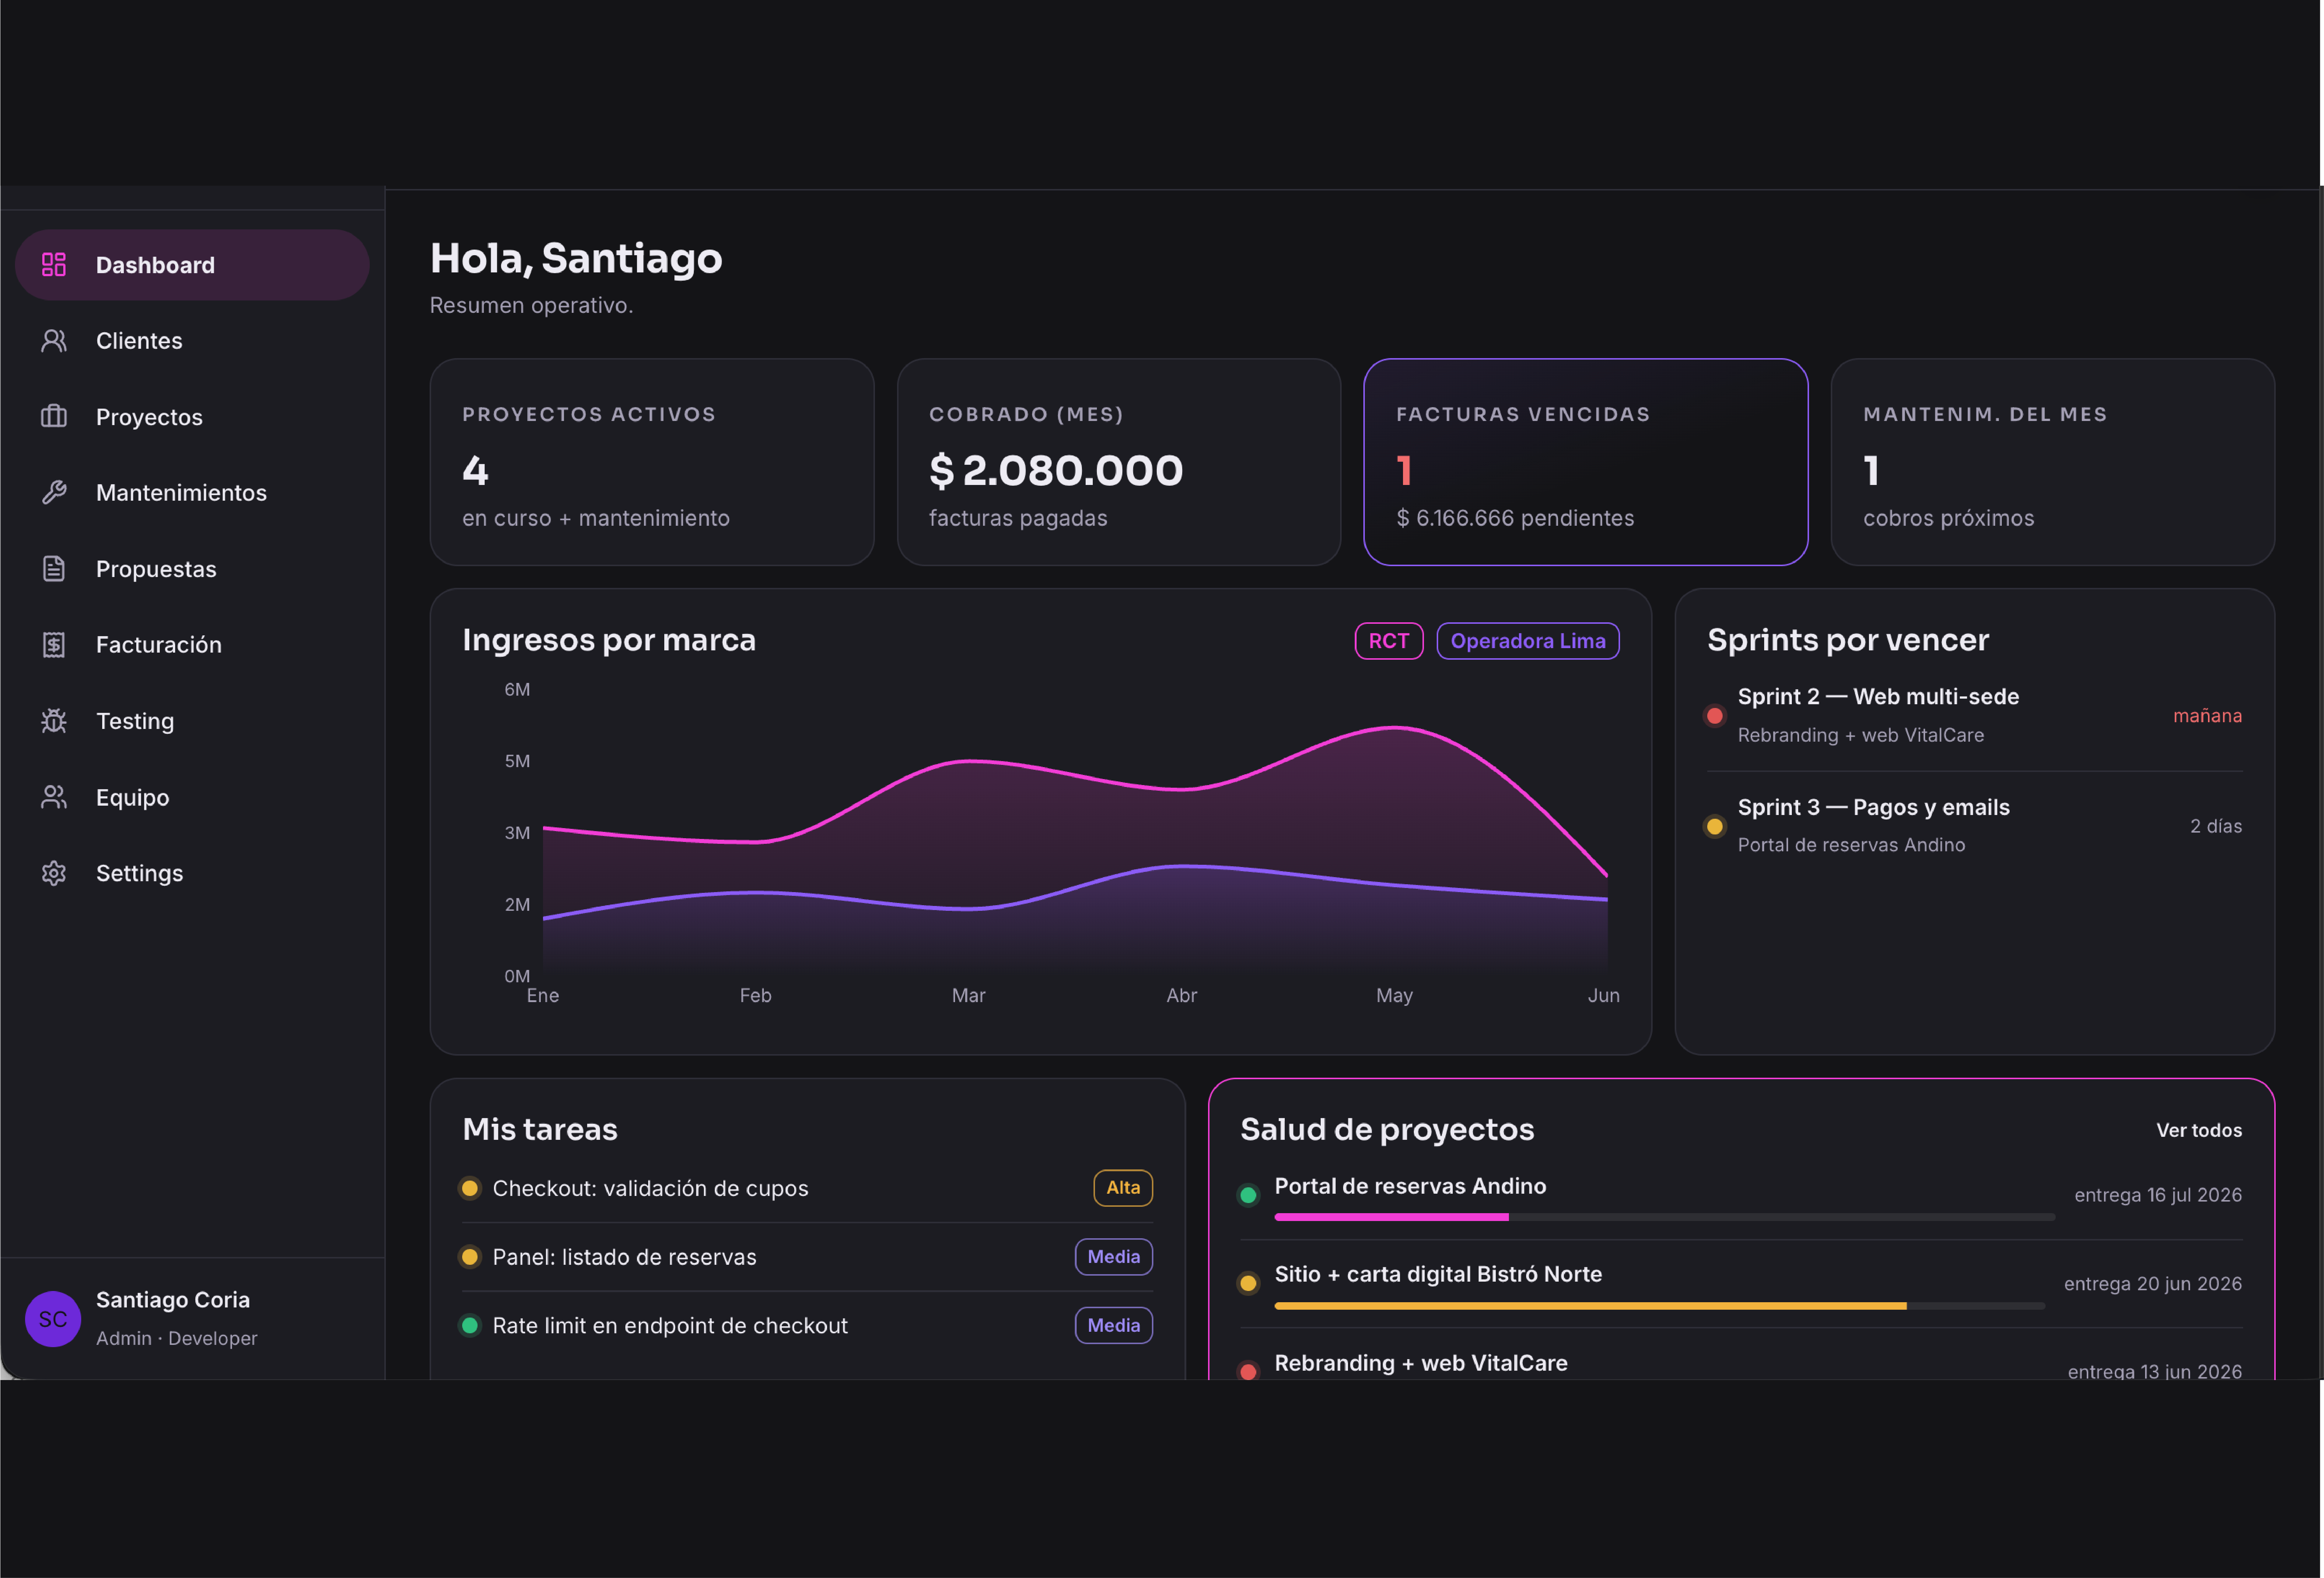Click the Propuestas document icon
Screen dimensions: 2324x1578
54,569
